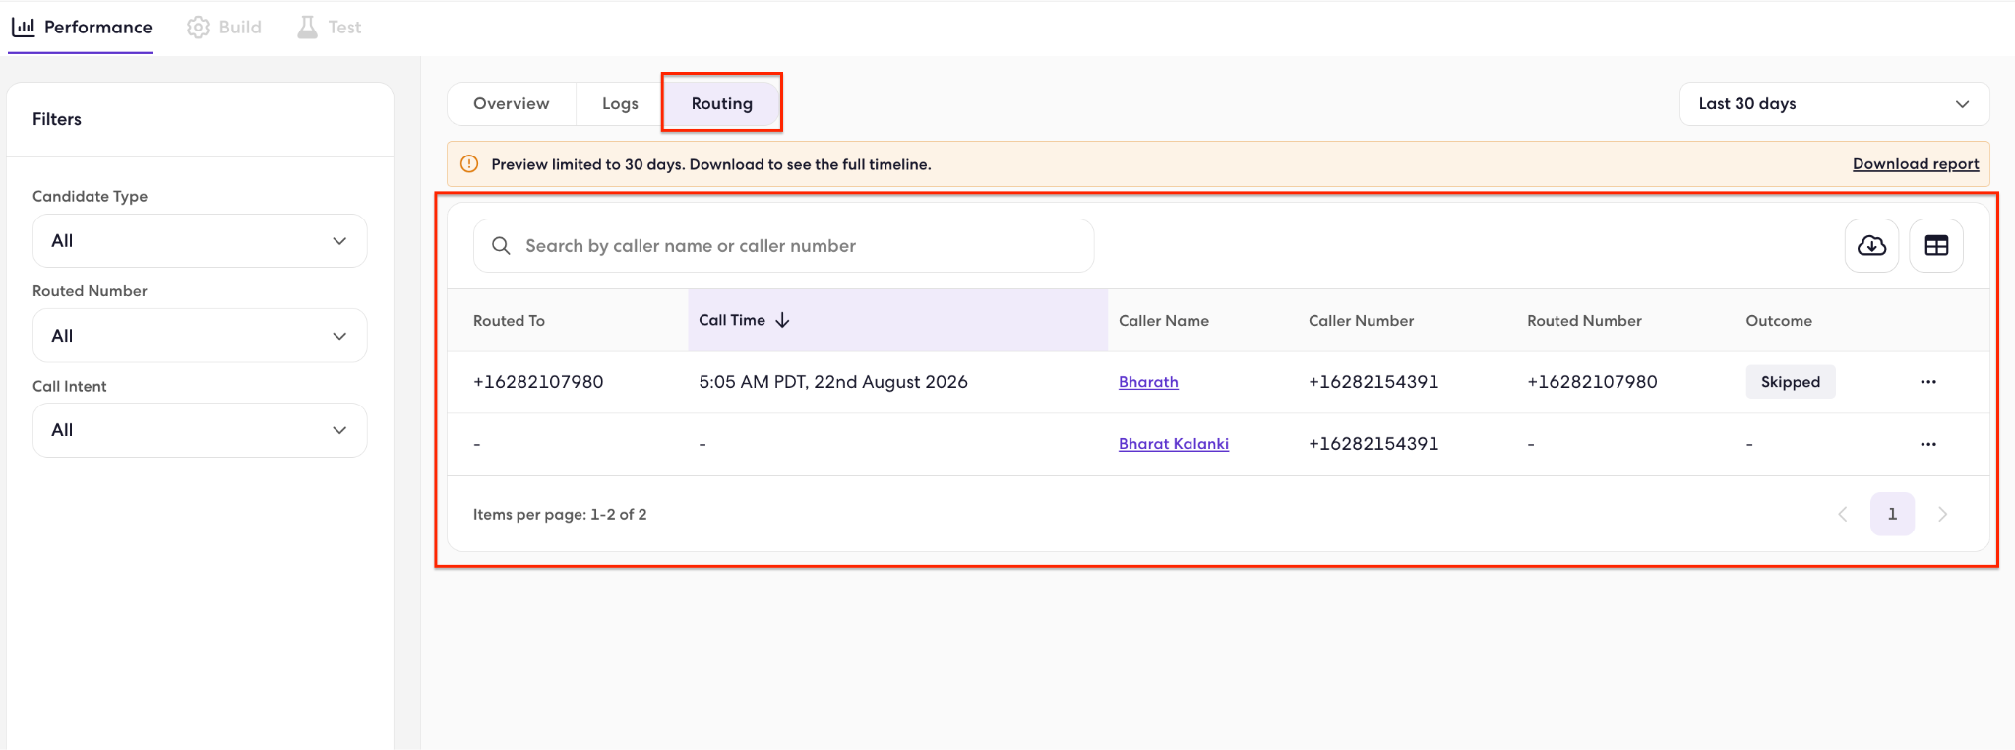
Task: Open more options for Bharat Kalanki row
Action: [1928, 444]
